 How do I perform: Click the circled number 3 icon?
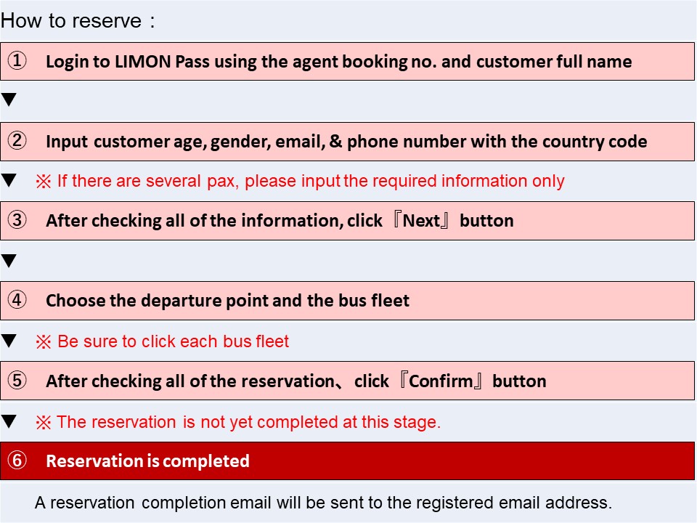[x=17, y=220]
